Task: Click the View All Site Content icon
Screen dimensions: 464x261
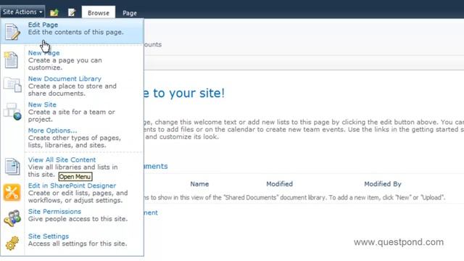Action: 12,166
